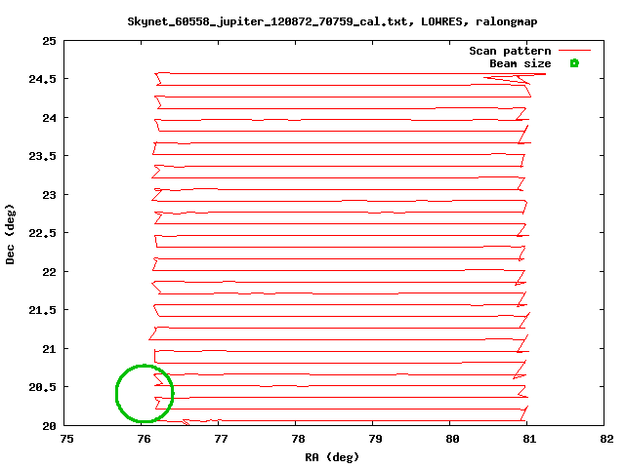
Task: Click the x-axis tick label 75
Action: click(x=66, y=439)
